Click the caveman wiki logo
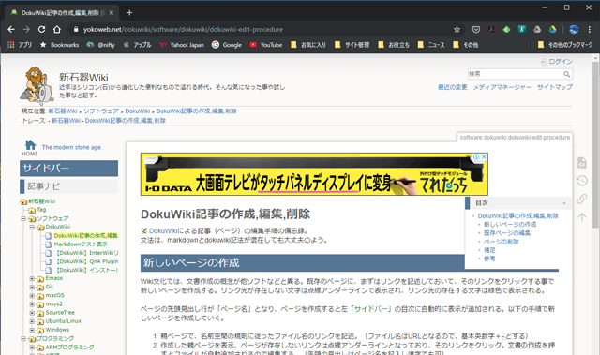600x355 pixels. [x=37, y=85]
